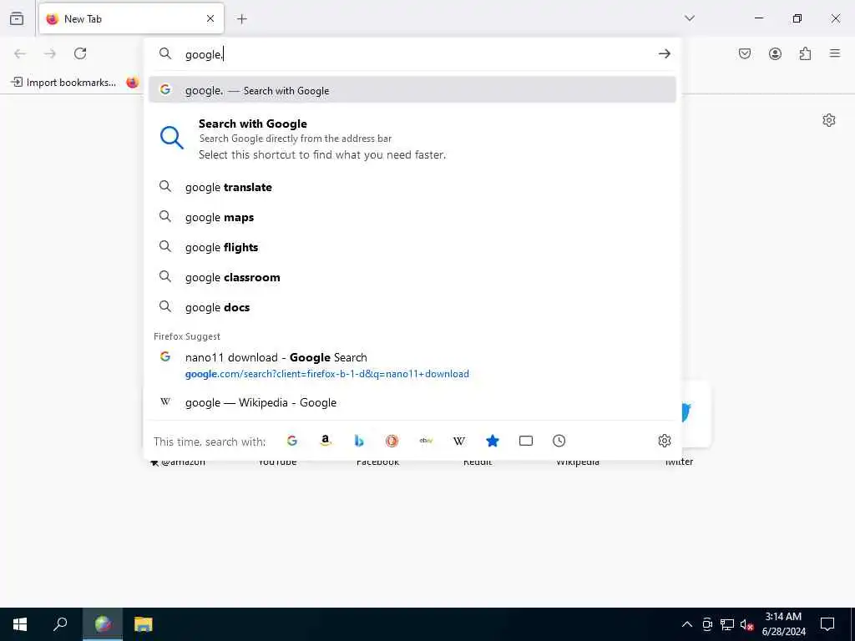Screen dimensions: 855x641
Task: Choose google flights suggestion
Action: click(412, 247)
